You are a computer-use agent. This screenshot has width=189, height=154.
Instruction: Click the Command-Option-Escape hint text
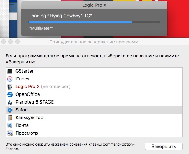(70, 147)
